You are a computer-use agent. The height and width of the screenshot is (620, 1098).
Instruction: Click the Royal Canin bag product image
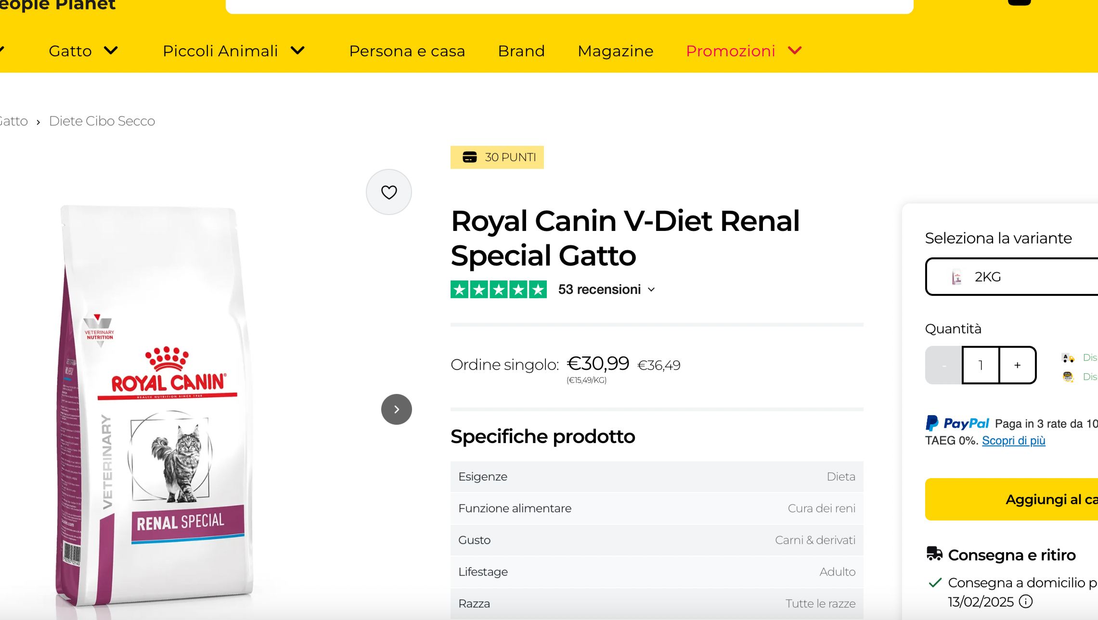(x=154, y=404)
